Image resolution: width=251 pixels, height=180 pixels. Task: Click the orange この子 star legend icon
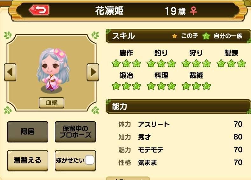(175, 36)
